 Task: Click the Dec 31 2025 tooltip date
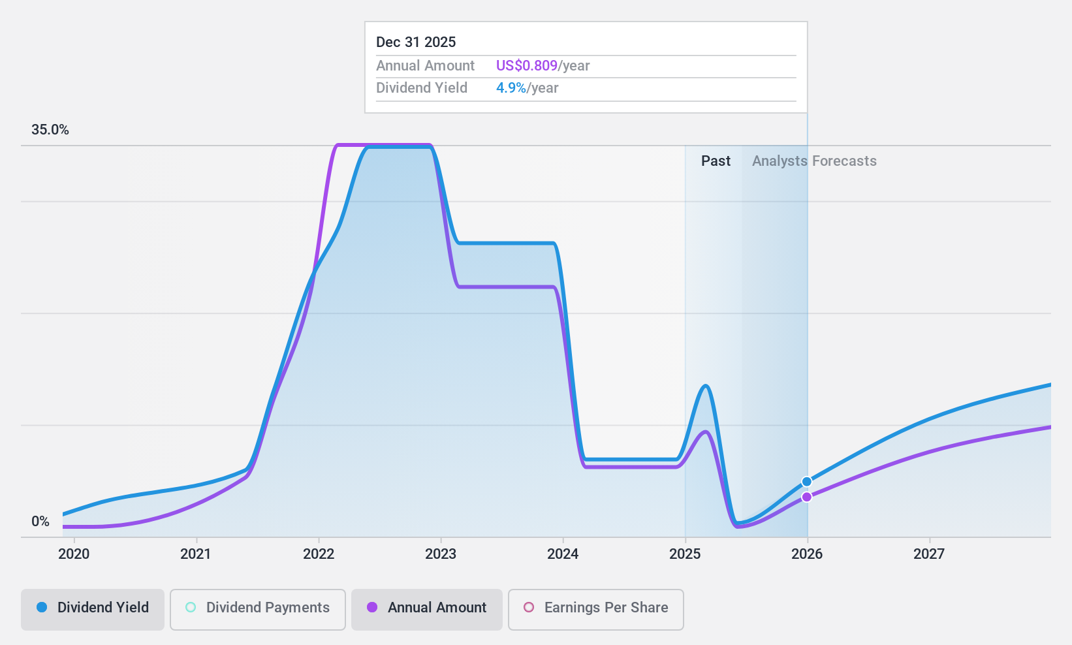416,42
